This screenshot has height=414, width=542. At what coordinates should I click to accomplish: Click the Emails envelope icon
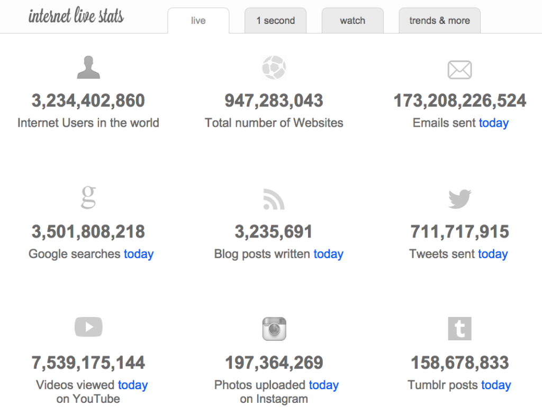460,70
